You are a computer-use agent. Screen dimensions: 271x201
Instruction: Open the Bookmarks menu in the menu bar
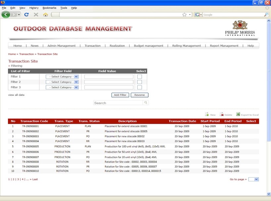click(x=49, y=8)
